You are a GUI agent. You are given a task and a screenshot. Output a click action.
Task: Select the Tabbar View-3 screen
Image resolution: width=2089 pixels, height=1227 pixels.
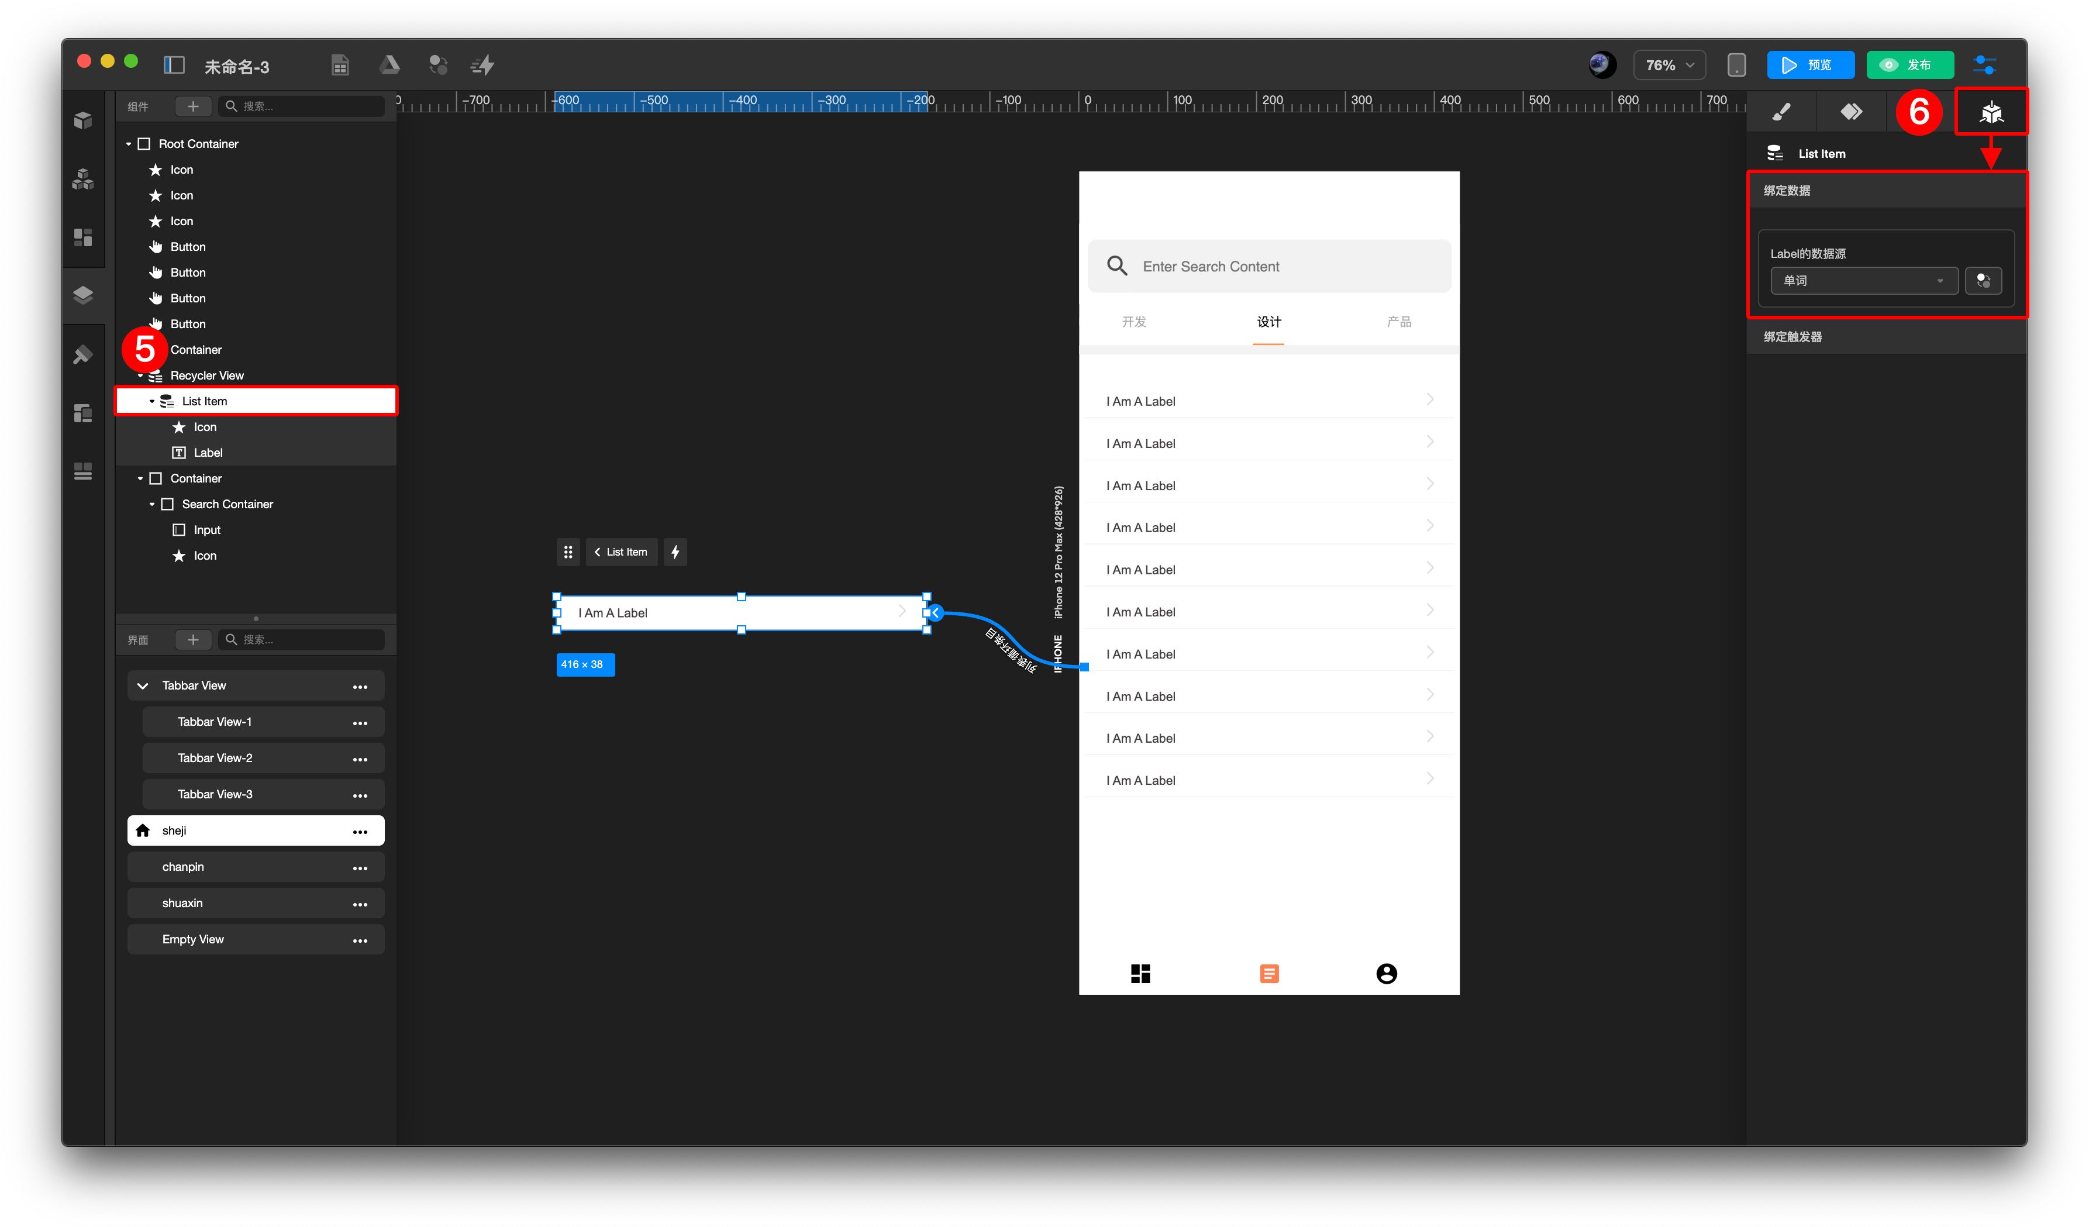pyautogui.click(x=263, y=795)
